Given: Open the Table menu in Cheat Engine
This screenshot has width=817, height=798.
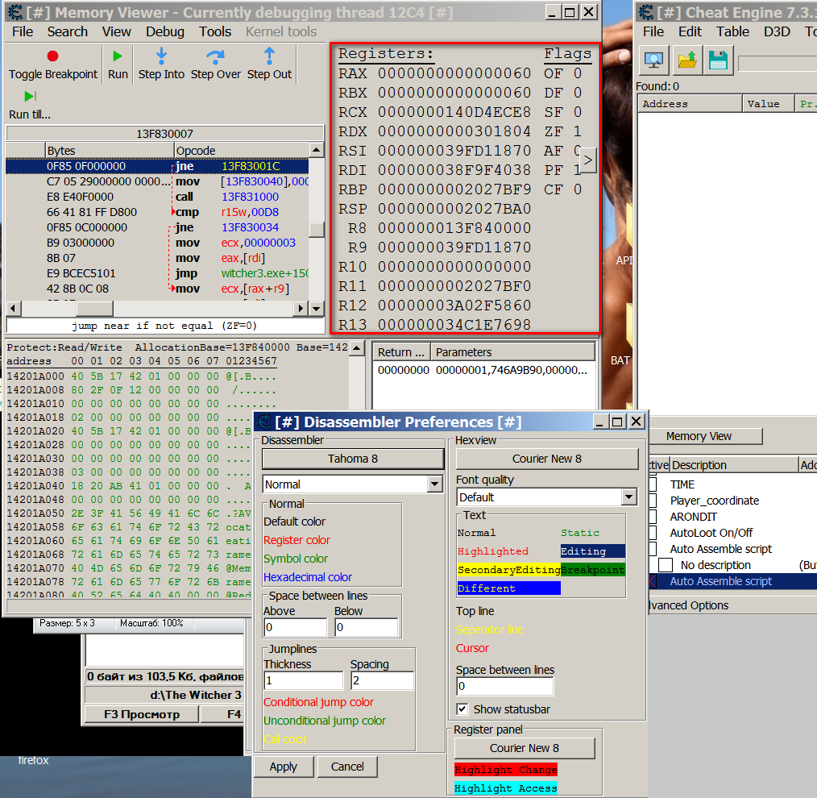Looking at the screenshot, I should tap(732, 31).
